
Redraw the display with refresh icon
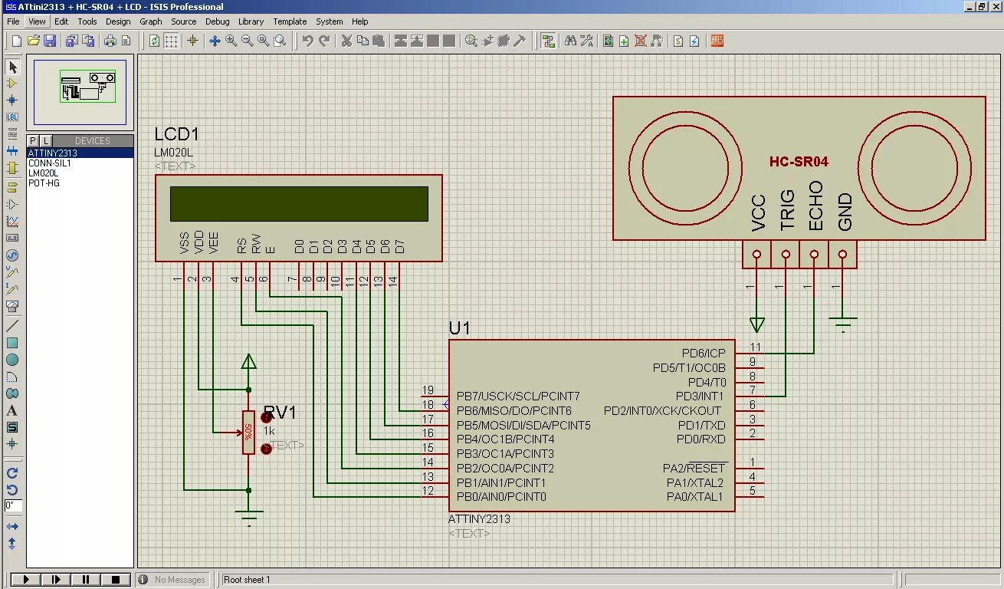pyautogui.click(x=155, y=41)
